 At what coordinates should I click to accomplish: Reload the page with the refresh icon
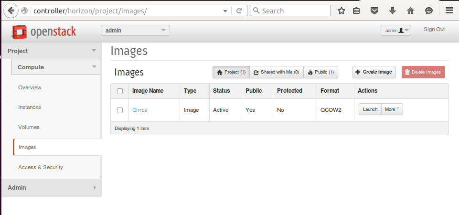[239, 11]
